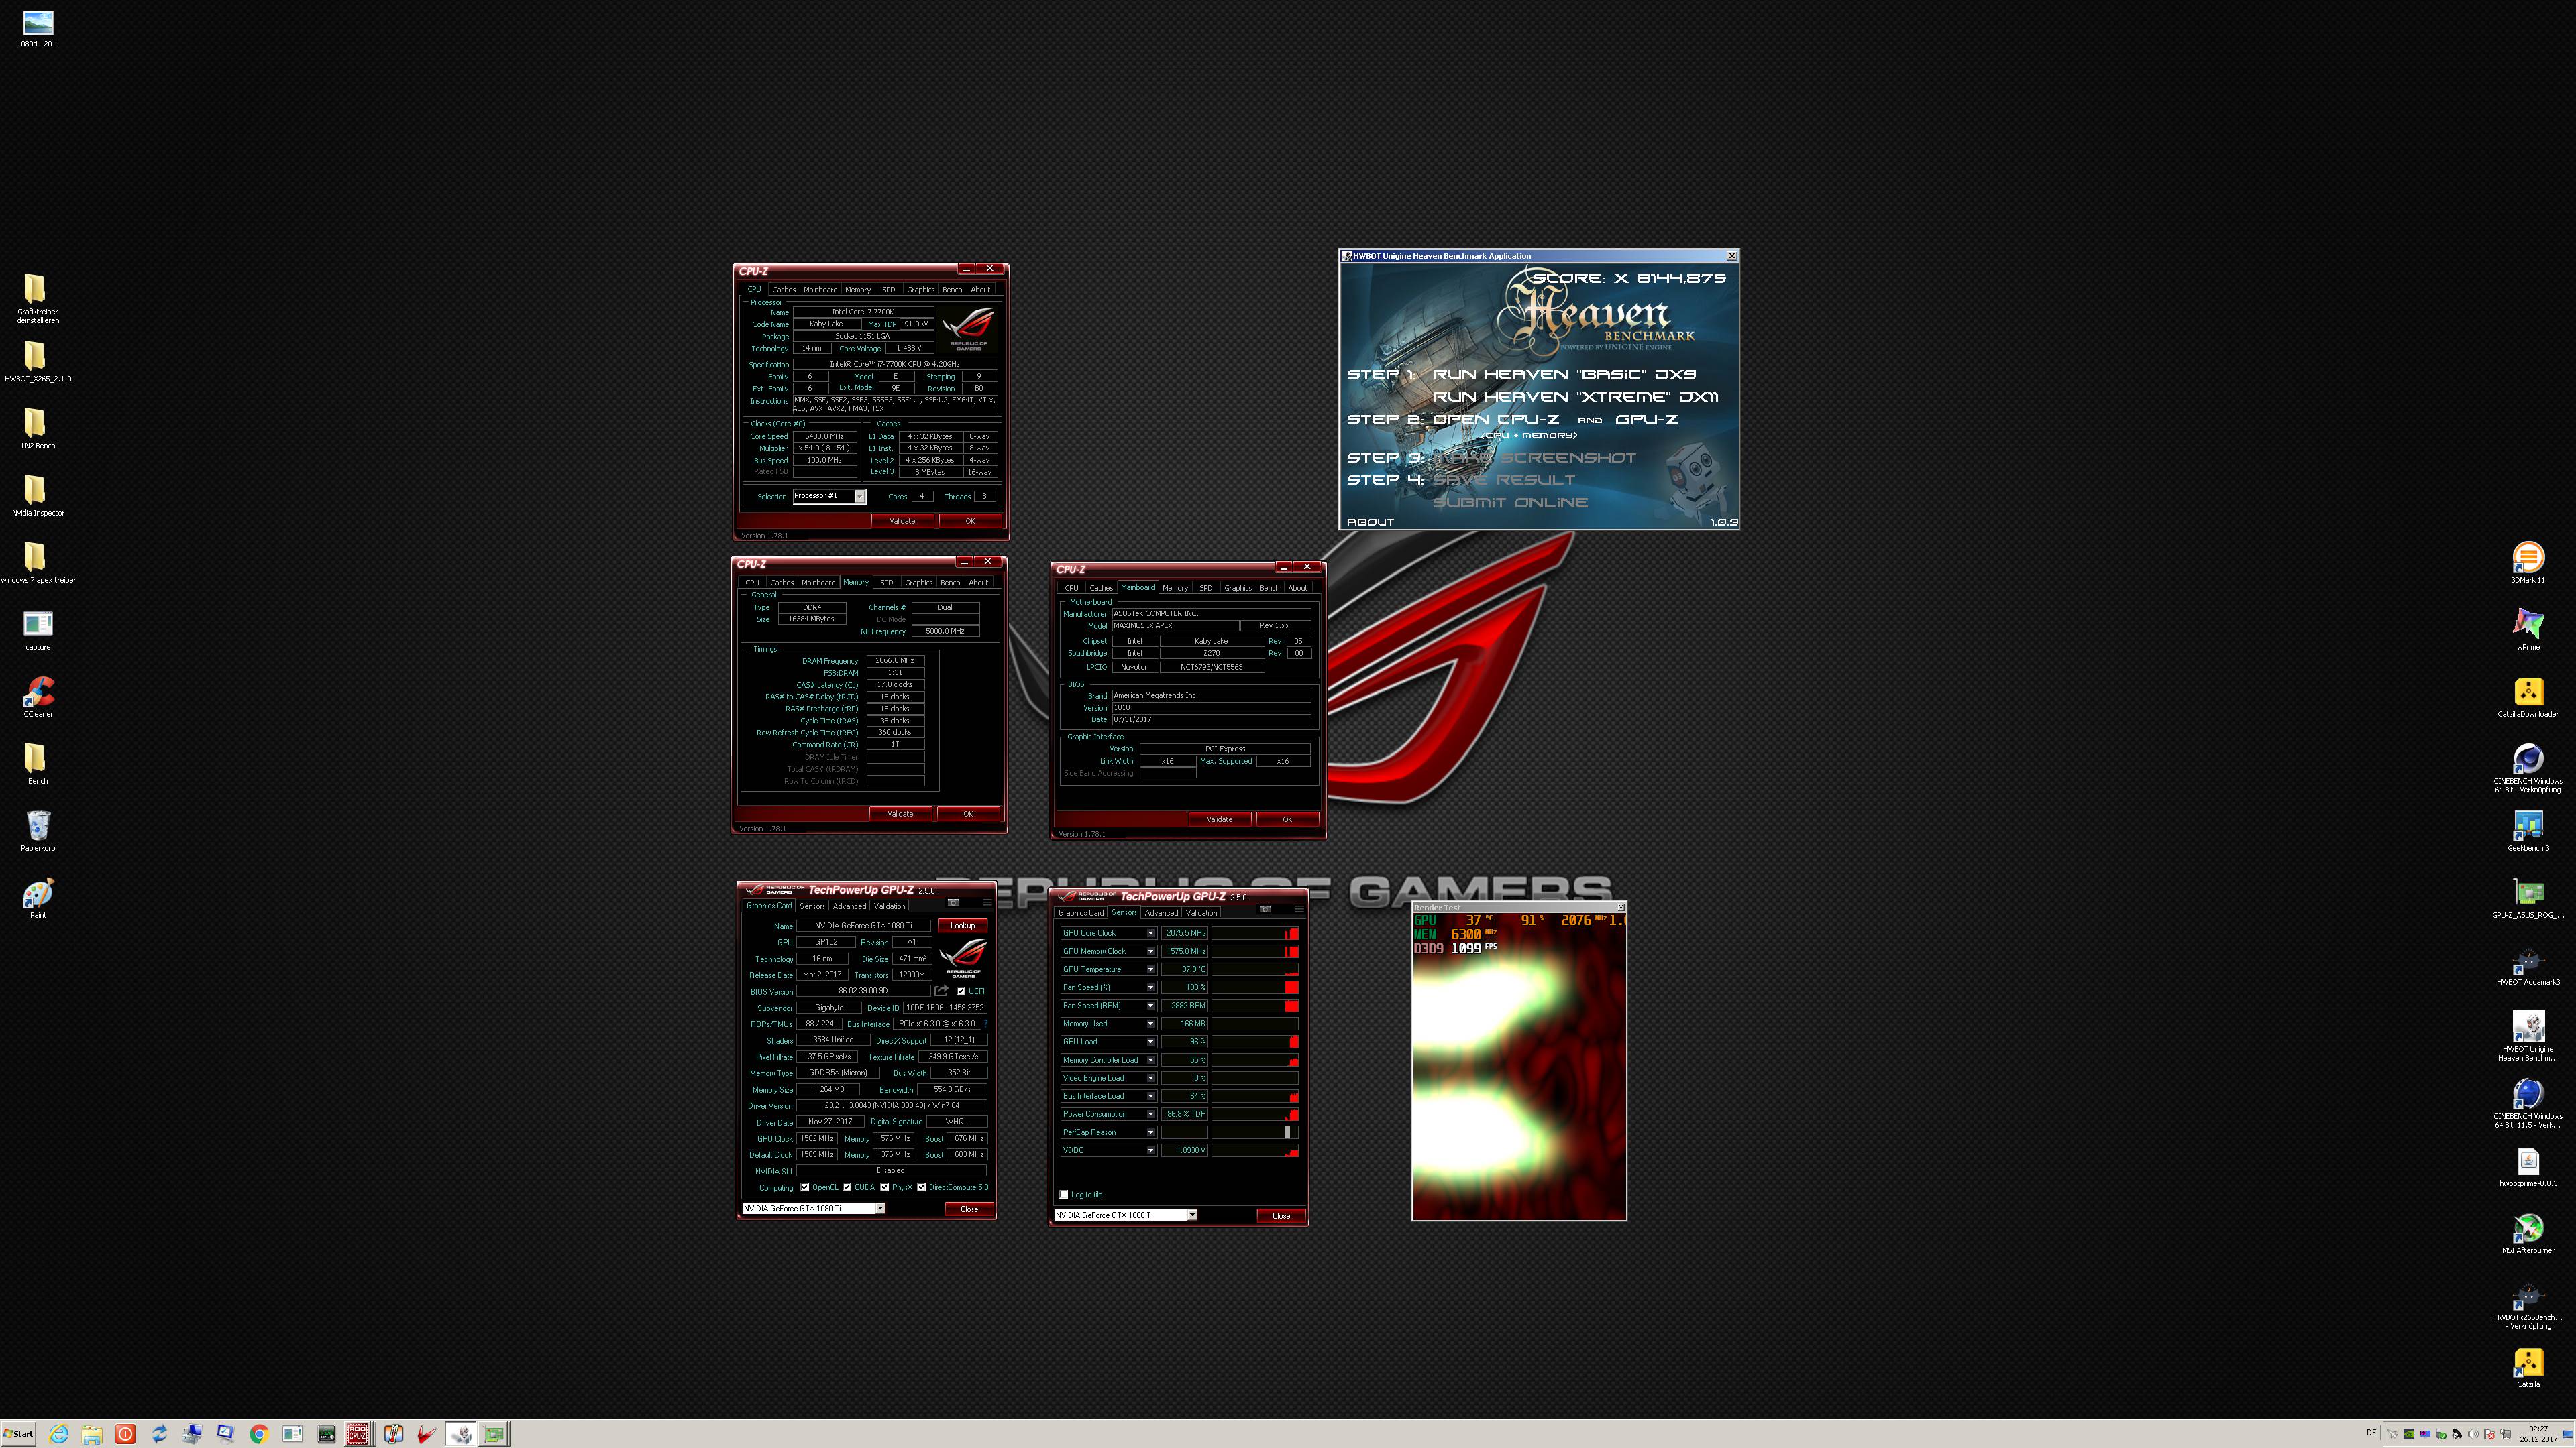Enable the Log to file checkbox

pyautogui.click(x=1064, y=1194)
